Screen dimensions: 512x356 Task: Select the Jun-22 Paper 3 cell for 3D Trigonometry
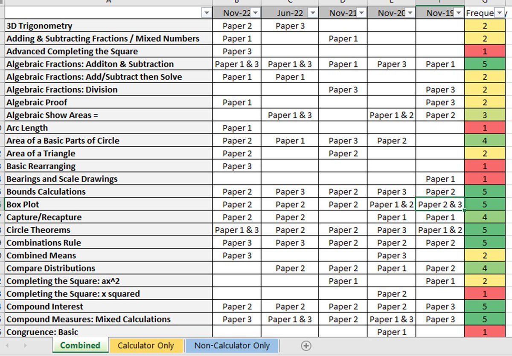(x=290, y=26)
